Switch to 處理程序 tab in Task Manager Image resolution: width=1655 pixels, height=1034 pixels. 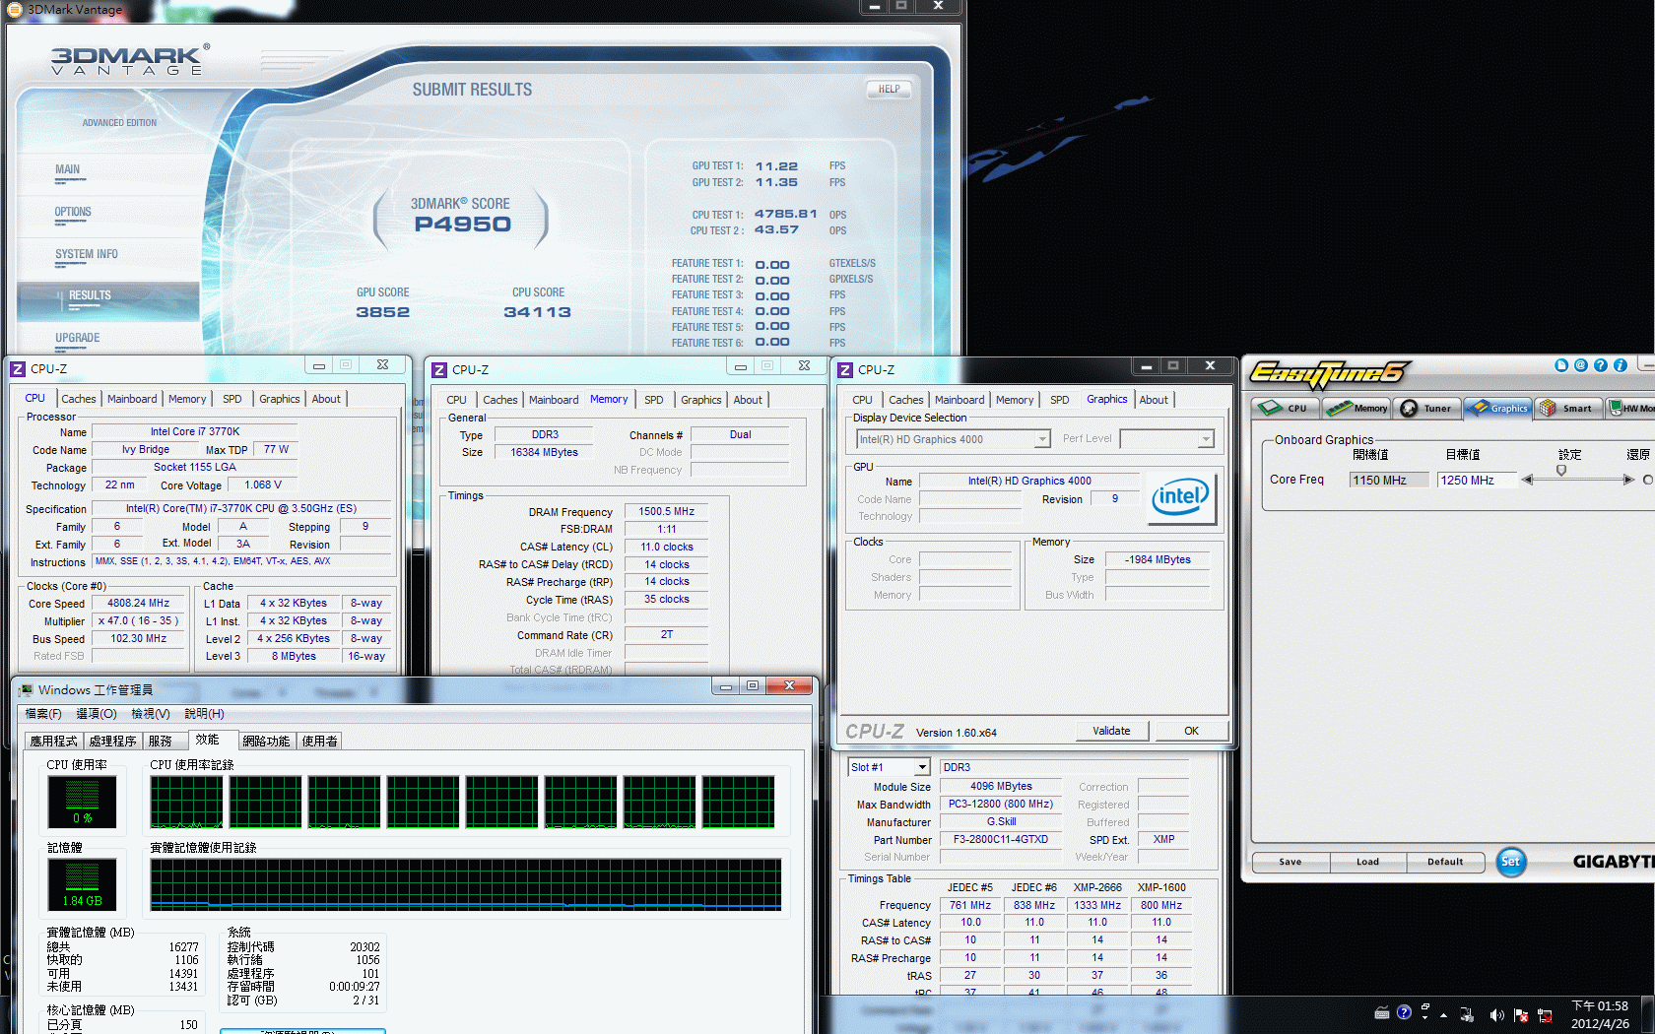coord(112,741)
